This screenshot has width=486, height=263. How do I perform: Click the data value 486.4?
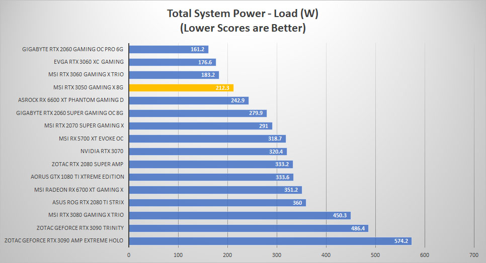(x=358, y=229)
